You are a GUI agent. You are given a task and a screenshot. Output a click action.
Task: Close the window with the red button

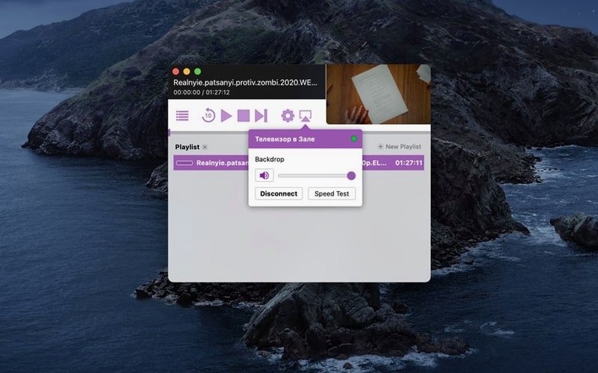pos(175,72)
